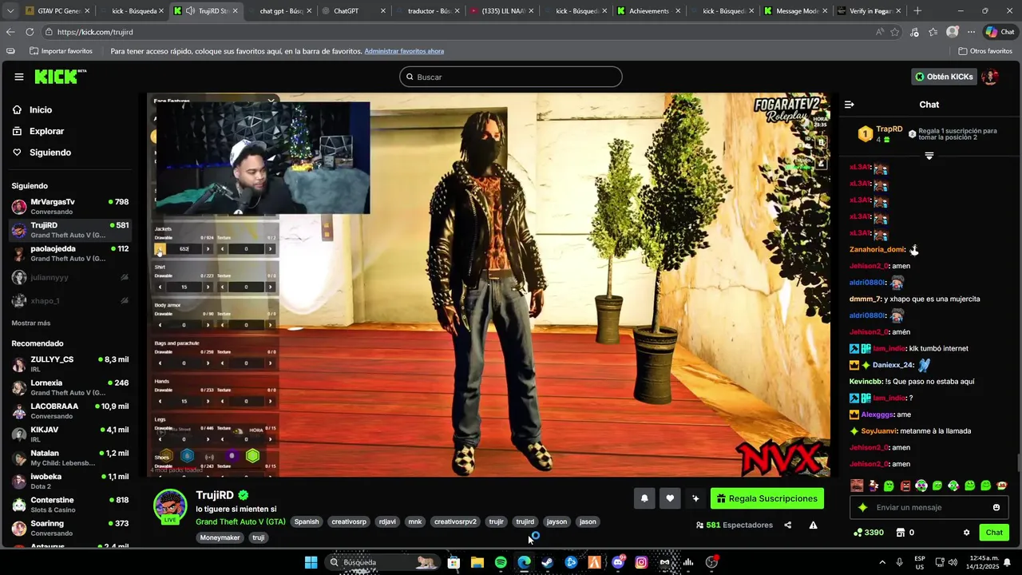Open Grand Theft Auto V (GTA) category link
Viewport: 1022px width, 575px height.
240,521
